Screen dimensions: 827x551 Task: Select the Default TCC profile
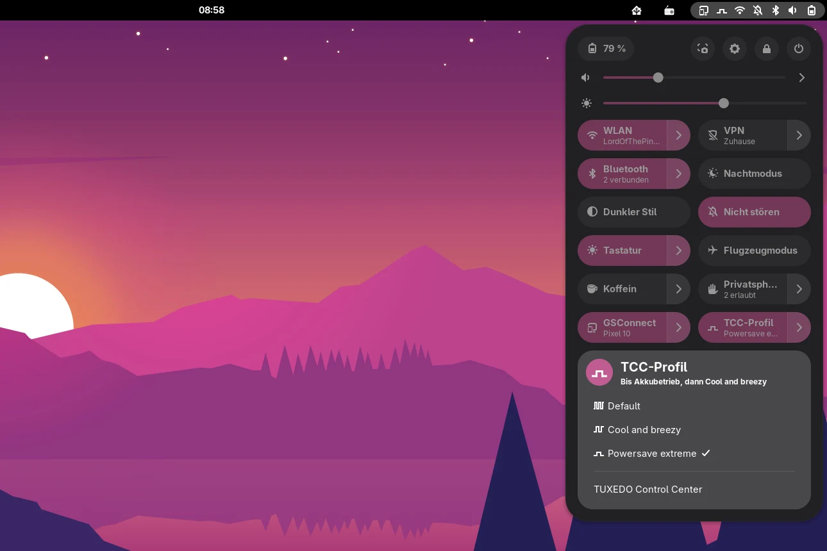pyautogui.click(x=694, y=406)
